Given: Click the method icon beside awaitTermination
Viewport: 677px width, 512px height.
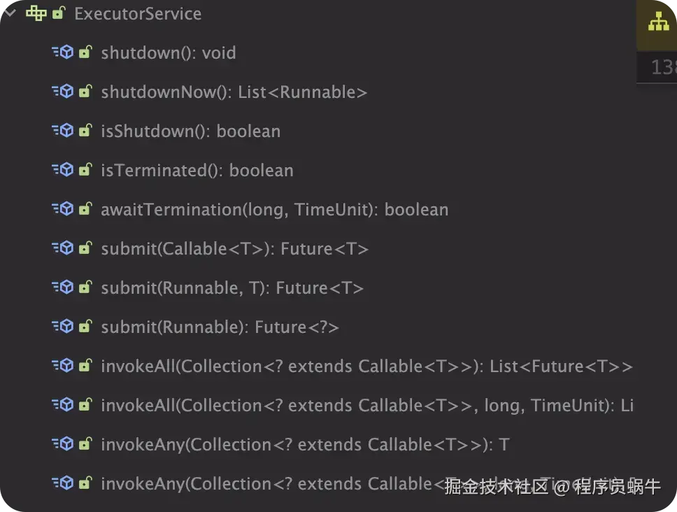Looking at the screenshot, I should tap(63, 209).
